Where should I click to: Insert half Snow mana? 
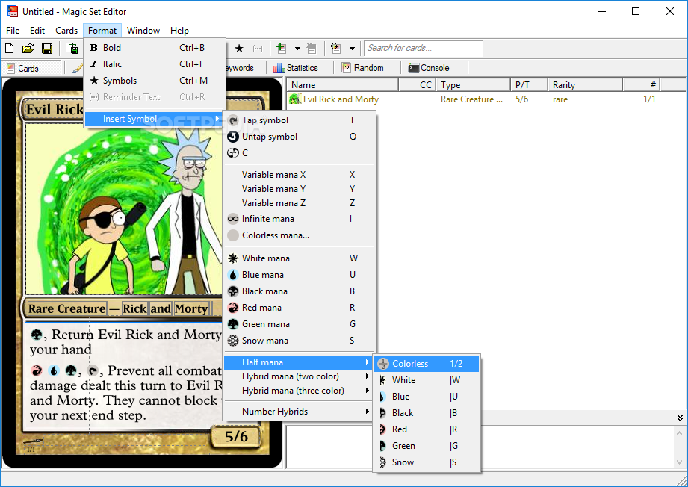[x=427, y=462]
